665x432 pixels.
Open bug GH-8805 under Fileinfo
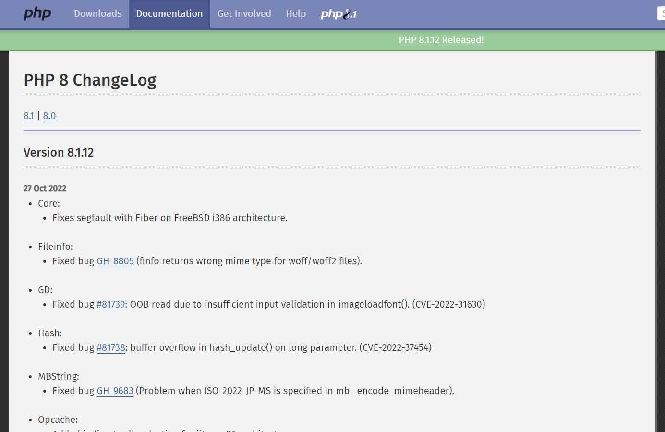(x=115, y=261)
